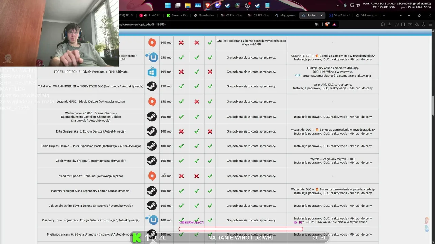Open the Brave VPN shield icon

click(x=424, y=24)
